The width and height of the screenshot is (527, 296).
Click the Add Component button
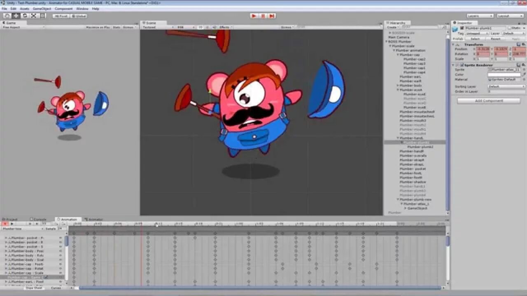[x=489, y=101]
